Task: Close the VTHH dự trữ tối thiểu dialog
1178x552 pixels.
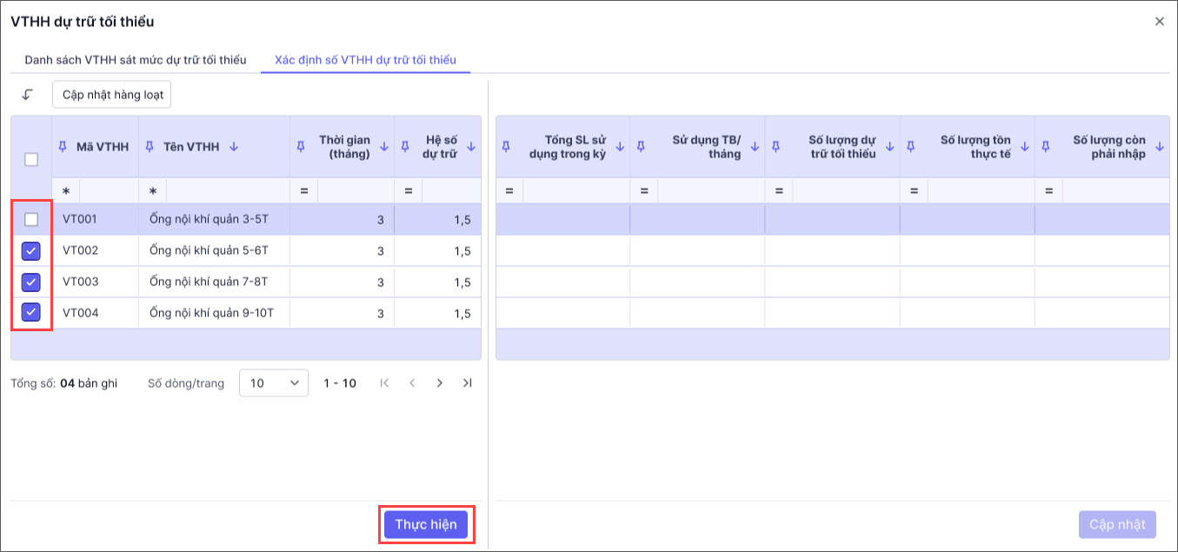Action: click(1159, 22)
